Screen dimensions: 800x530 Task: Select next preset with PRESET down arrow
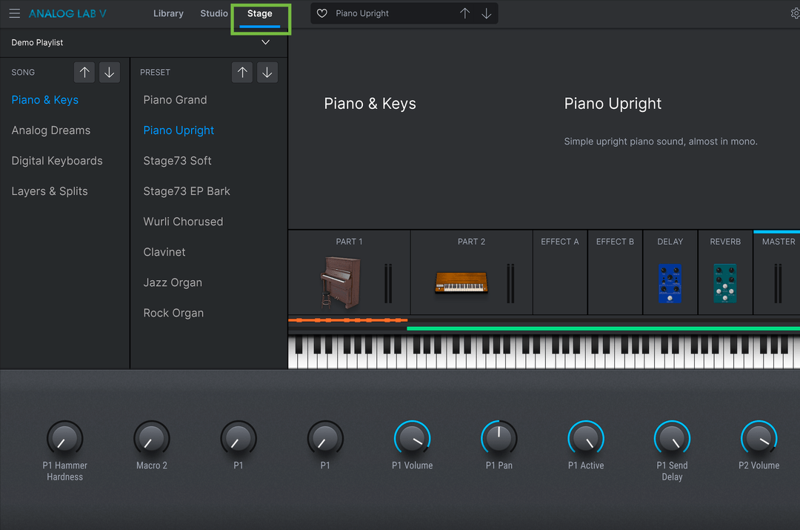tap(267, 73)
